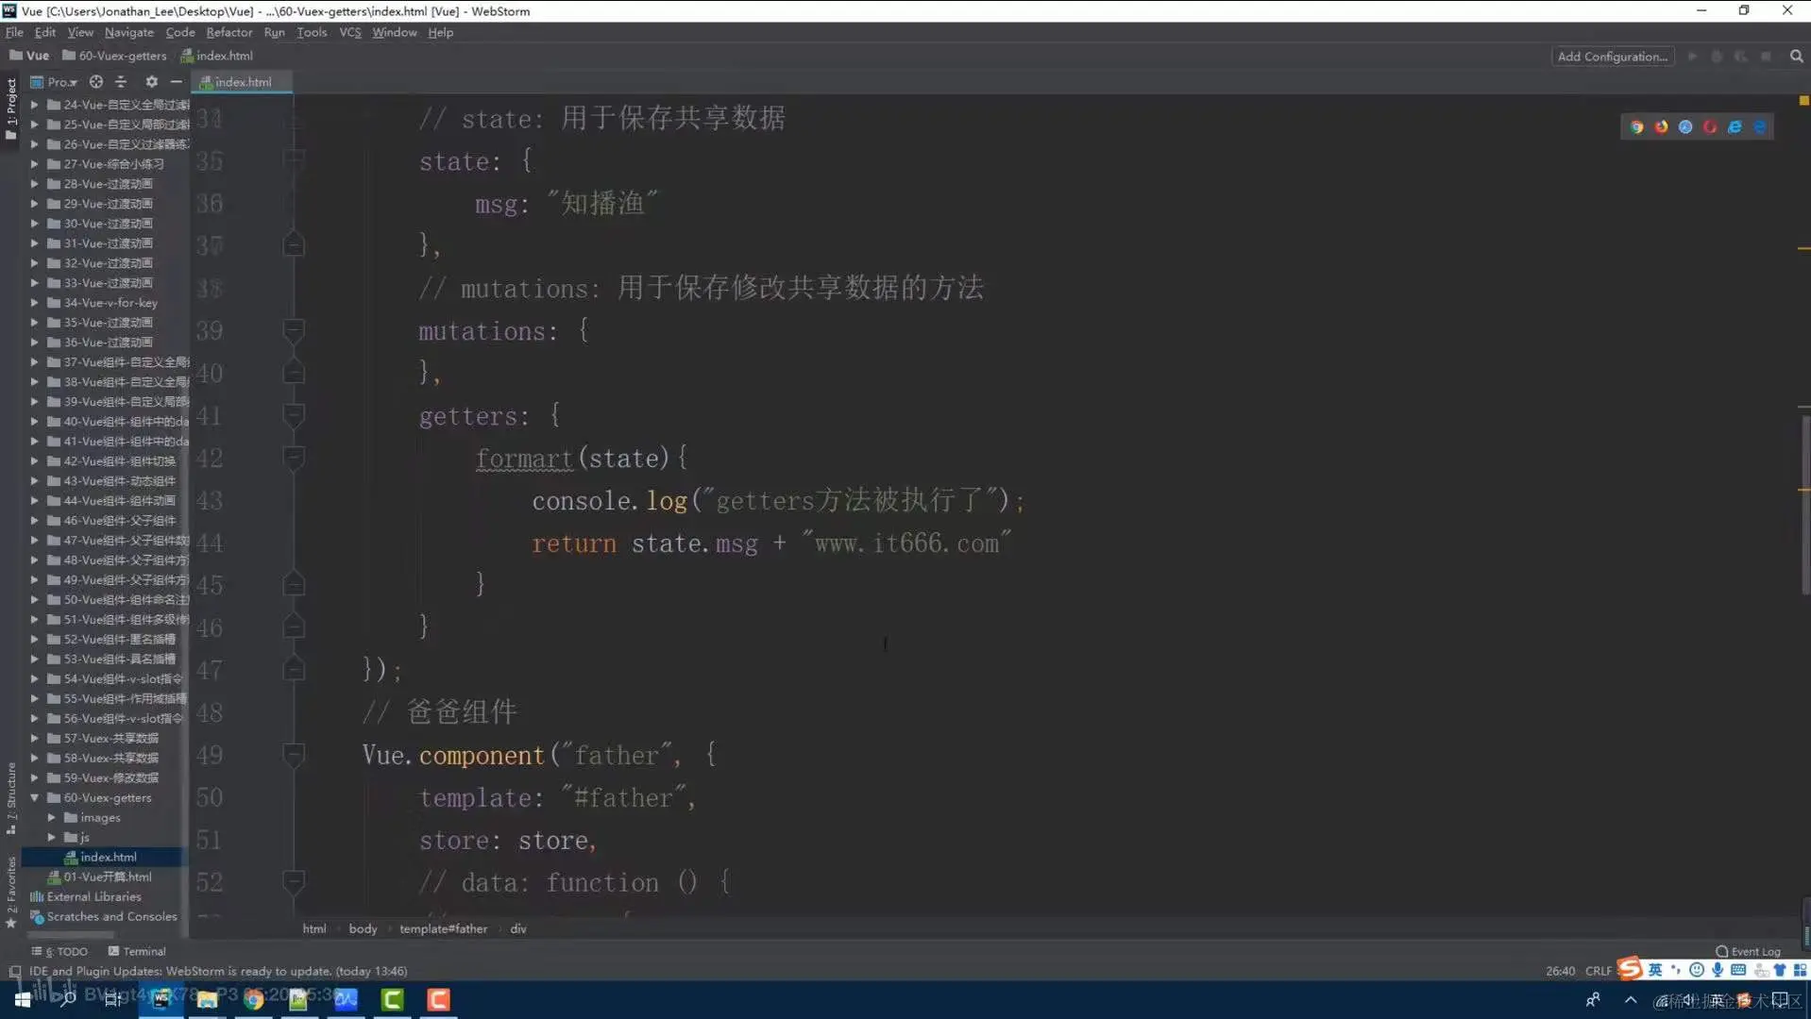Select 'body' in the breadcrumb bar
The width and height of the screenshot is (1811, 1019).
pos(363,928)
